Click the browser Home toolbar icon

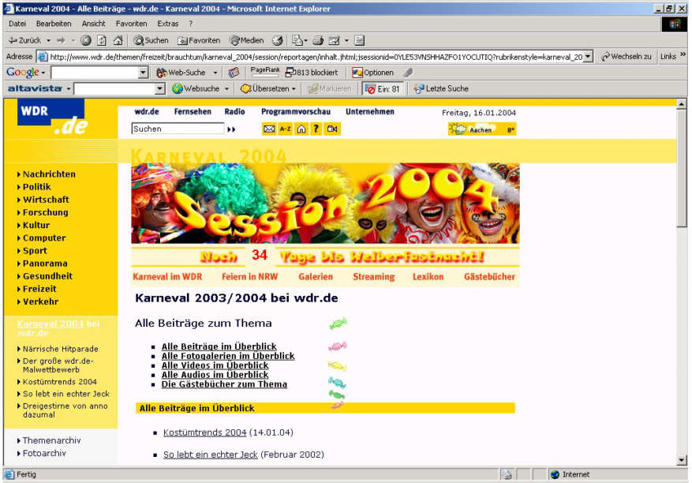coord(118,40)
